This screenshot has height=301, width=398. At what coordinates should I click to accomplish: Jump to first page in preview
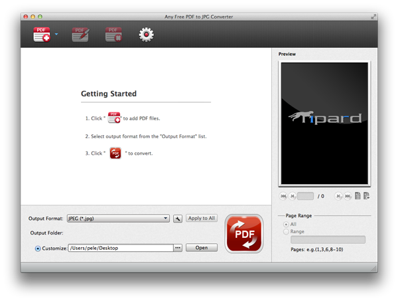pos(283,196)
